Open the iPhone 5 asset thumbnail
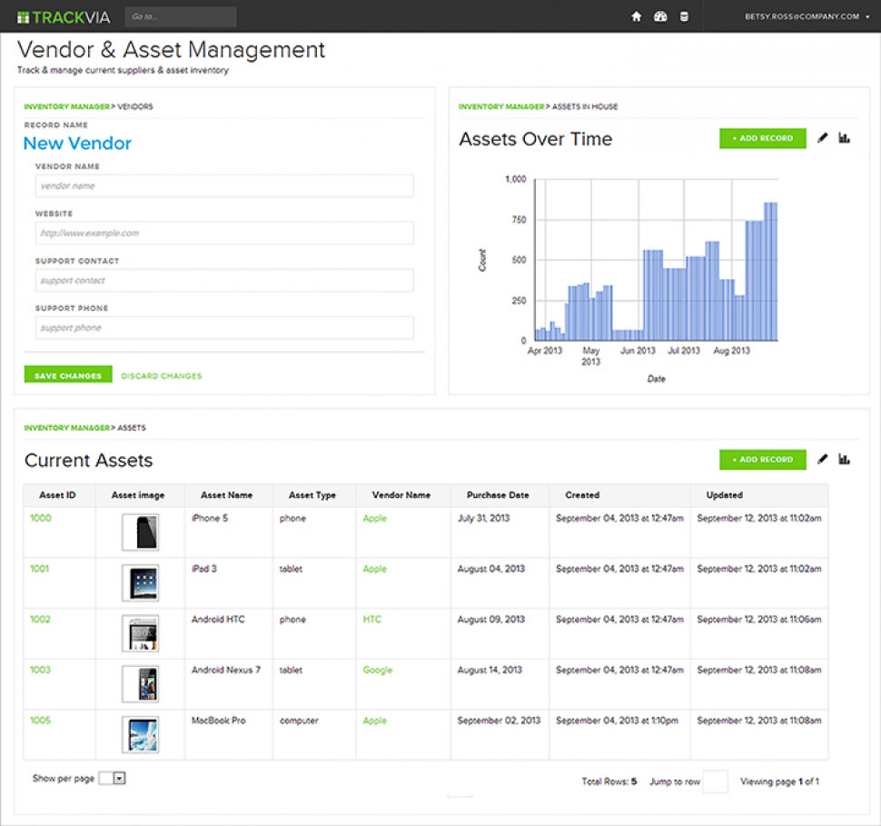Image resolution: width=881 pixels, height=826 pixels. [140, 532]
